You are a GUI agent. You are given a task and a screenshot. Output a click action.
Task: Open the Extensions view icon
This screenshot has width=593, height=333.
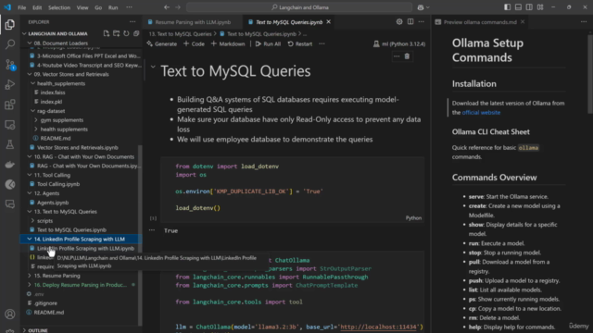10,105
